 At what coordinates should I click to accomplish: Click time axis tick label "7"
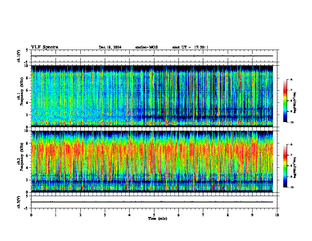click(203, 215)
